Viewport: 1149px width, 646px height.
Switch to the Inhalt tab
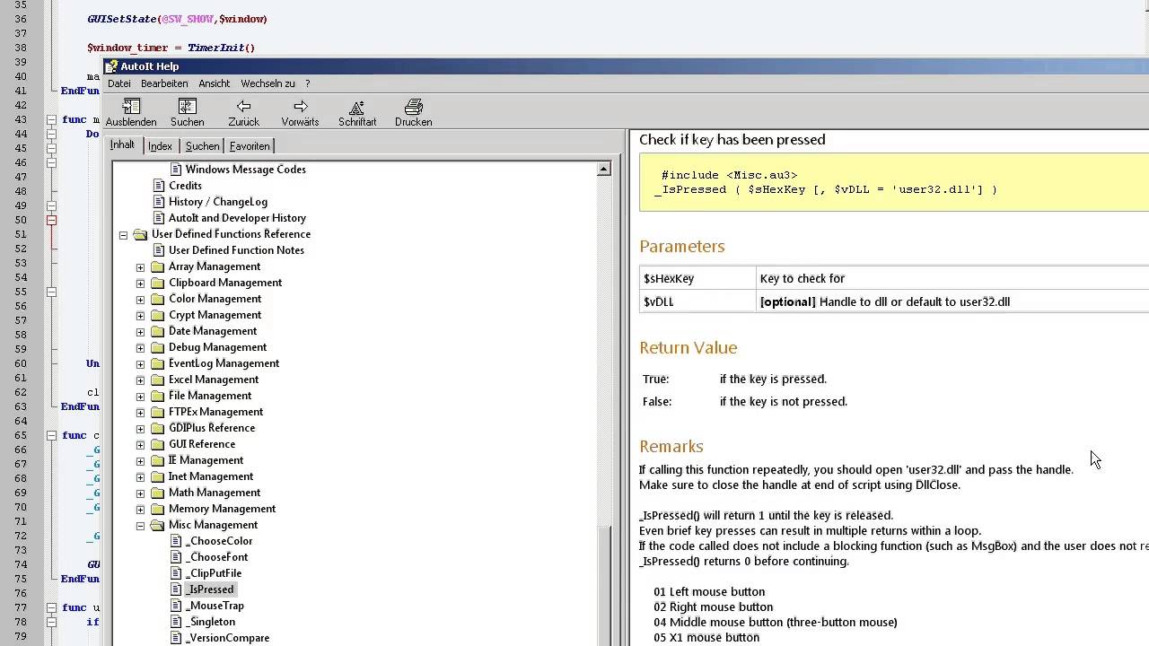coord(122,144)
